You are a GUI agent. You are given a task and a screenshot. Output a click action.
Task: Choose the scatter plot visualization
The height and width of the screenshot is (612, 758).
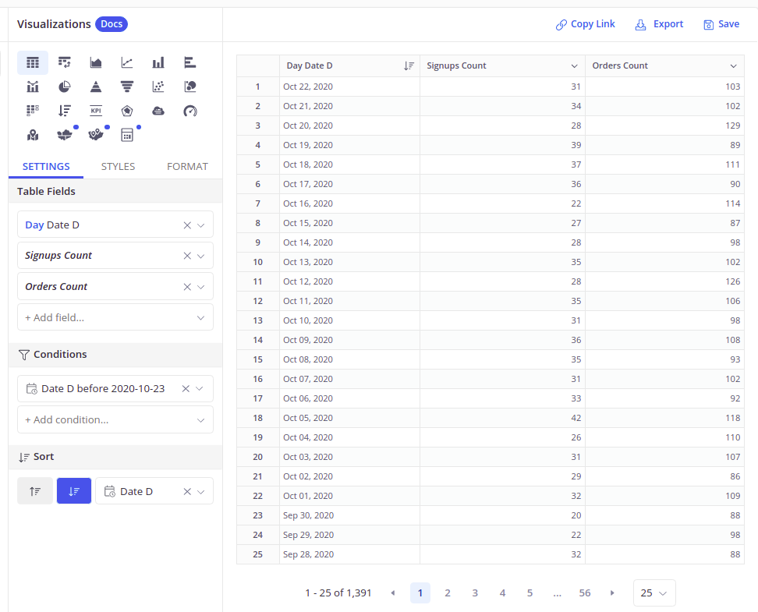tap(158, 87)
